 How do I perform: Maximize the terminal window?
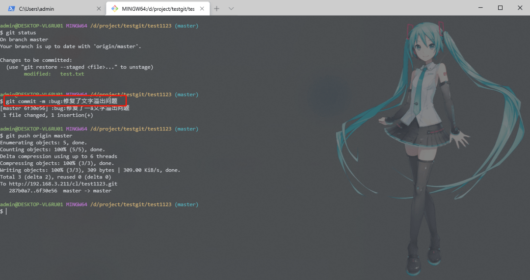coord(500,8)
